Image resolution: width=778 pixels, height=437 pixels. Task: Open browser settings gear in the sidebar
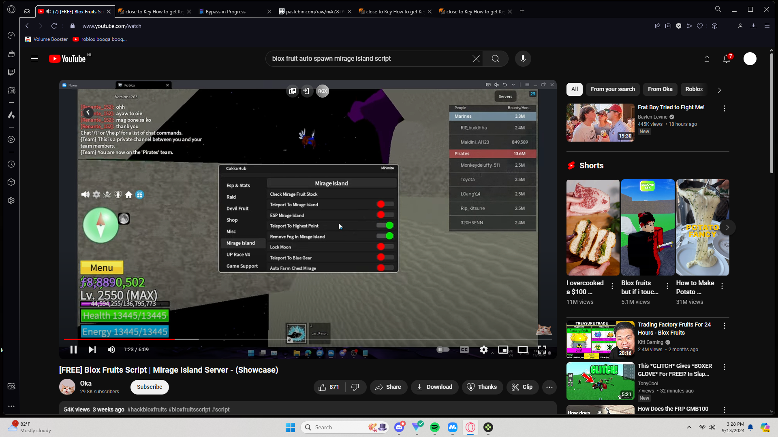11,201
